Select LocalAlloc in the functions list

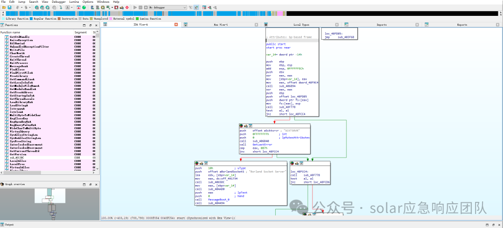[17, 161]
